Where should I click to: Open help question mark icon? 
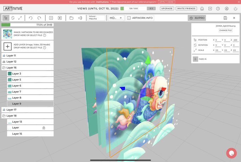pos(218,9)
